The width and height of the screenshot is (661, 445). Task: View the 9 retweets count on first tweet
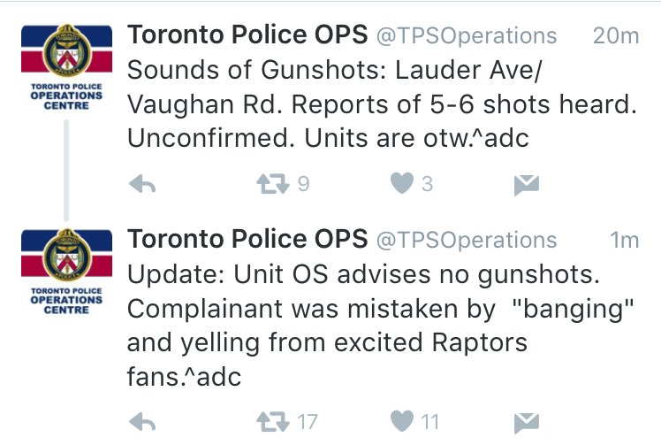point(303,184)
